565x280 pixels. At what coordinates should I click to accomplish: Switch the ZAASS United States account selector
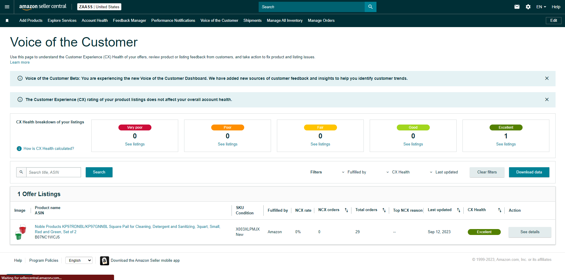tap(99, 7)
